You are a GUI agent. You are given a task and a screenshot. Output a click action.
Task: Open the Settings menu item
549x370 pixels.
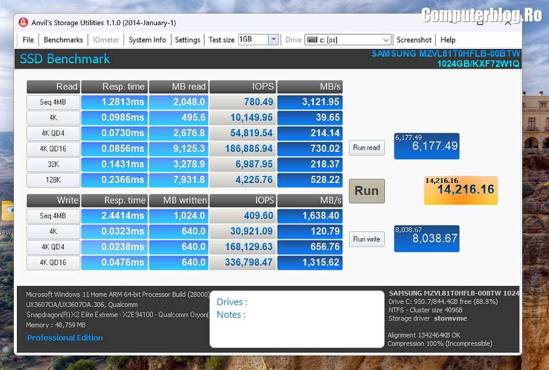point(187,40)
